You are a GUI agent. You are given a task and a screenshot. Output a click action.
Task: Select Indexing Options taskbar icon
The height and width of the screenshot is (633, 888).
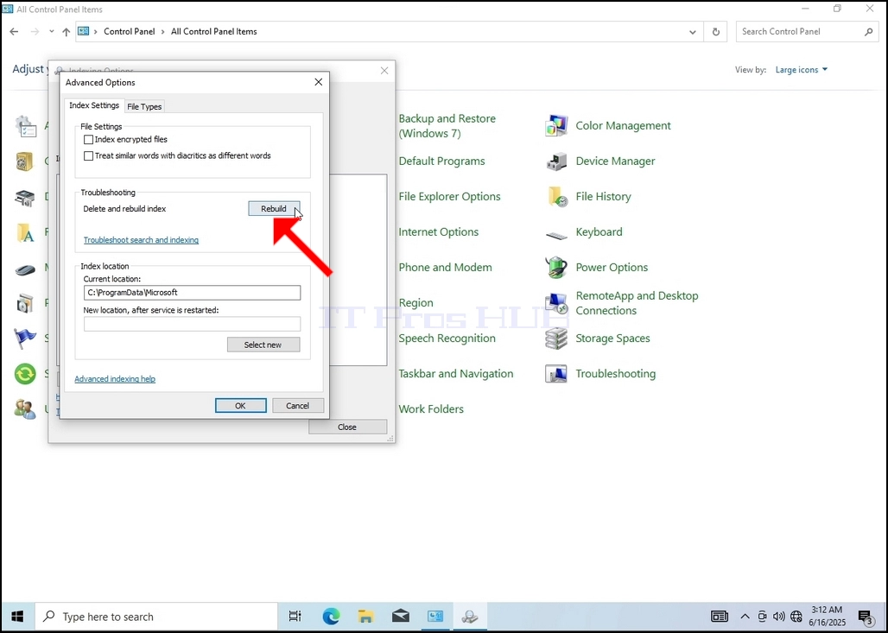[470, 617]
